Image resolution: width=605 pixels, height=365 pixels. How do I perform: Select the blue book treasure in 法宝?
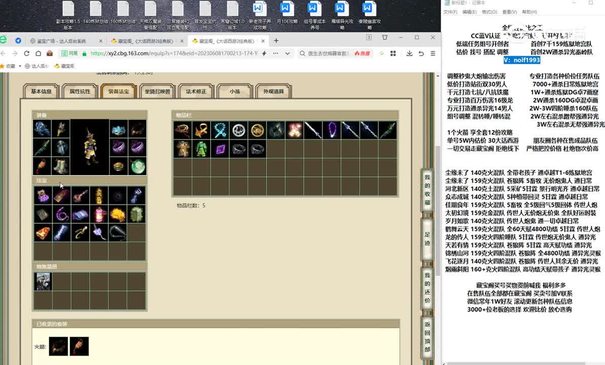pos(80,214)
